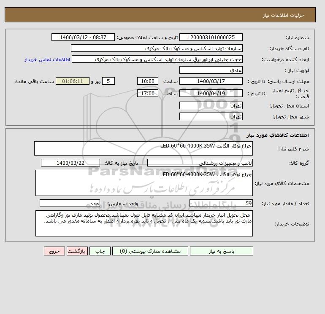
Task: Click the اولویت نیاز field عادي
Action: (211, 70)
